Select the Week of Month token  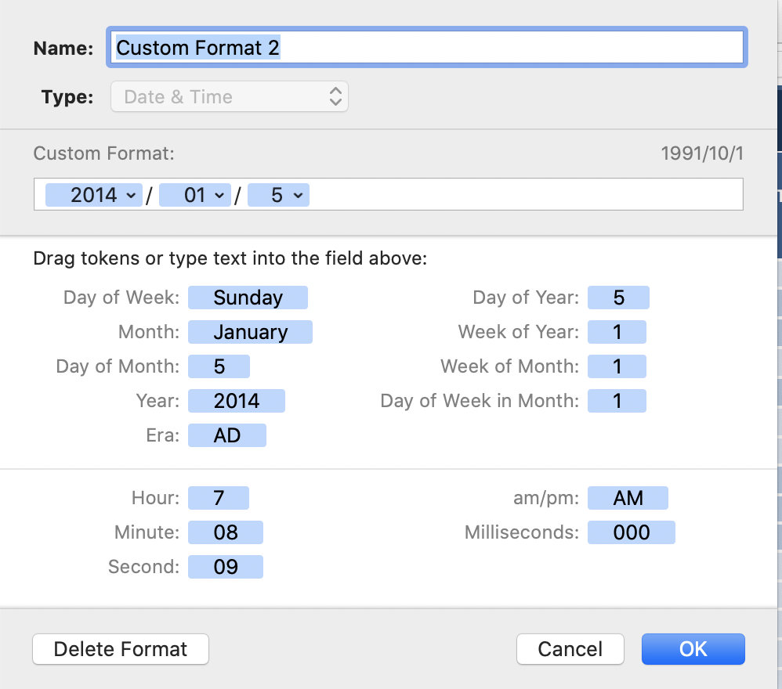[x=617, y=366]
